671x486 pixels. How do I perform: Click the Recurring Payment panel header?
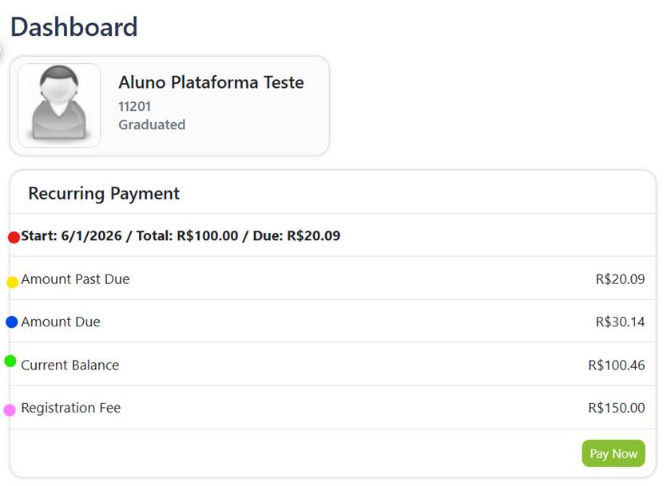[332, 193]
